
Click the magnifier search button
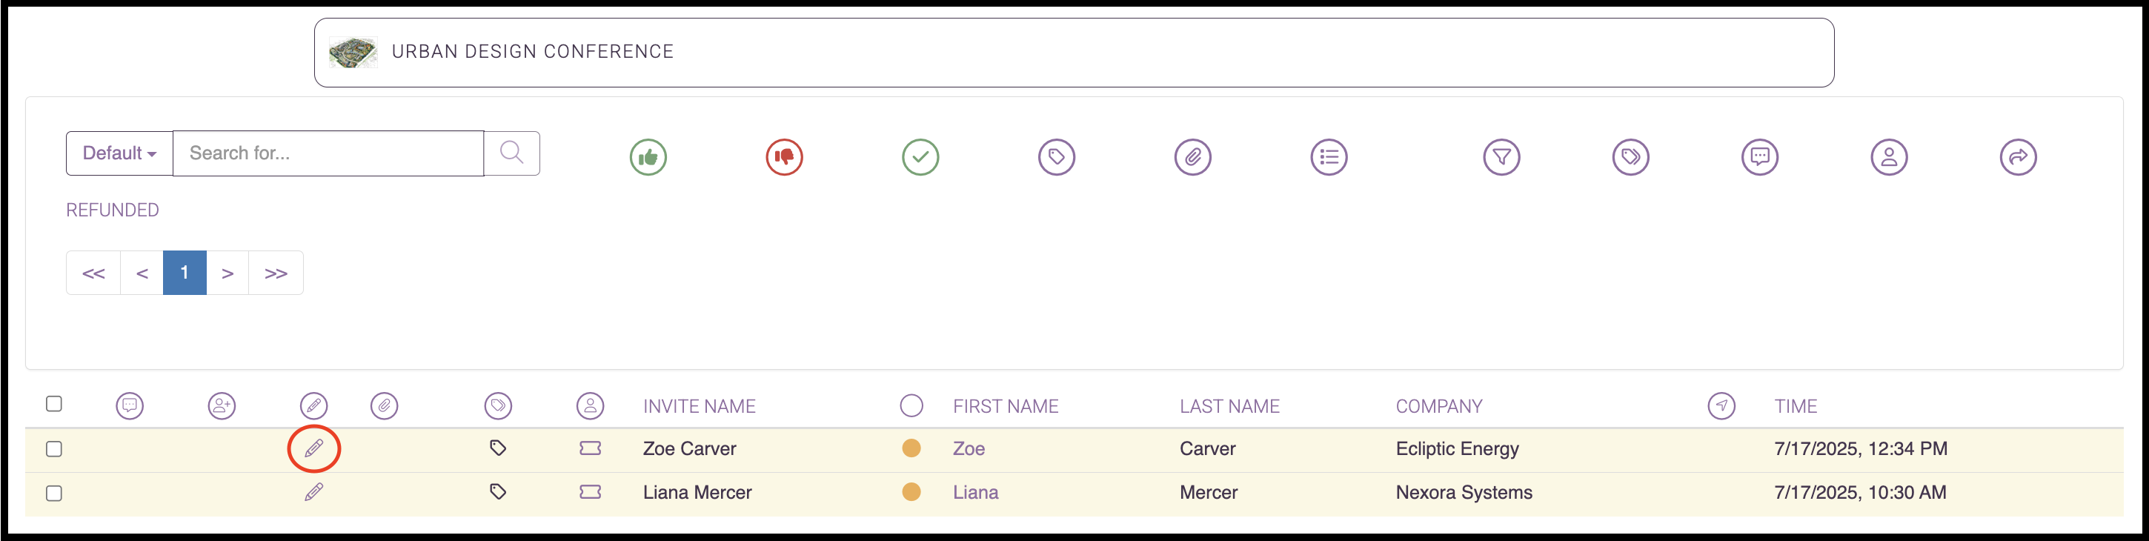coord(511,153)
